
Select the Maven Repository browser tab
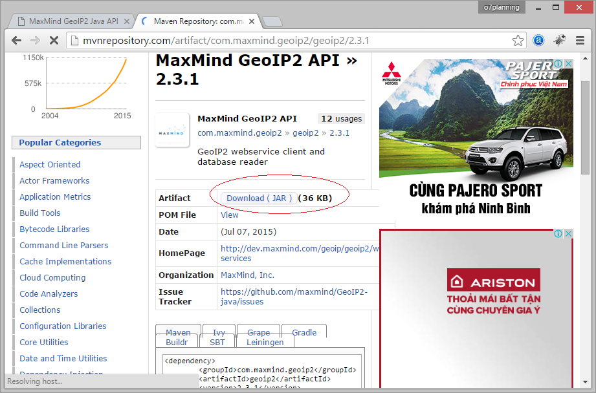coord(197,21)
